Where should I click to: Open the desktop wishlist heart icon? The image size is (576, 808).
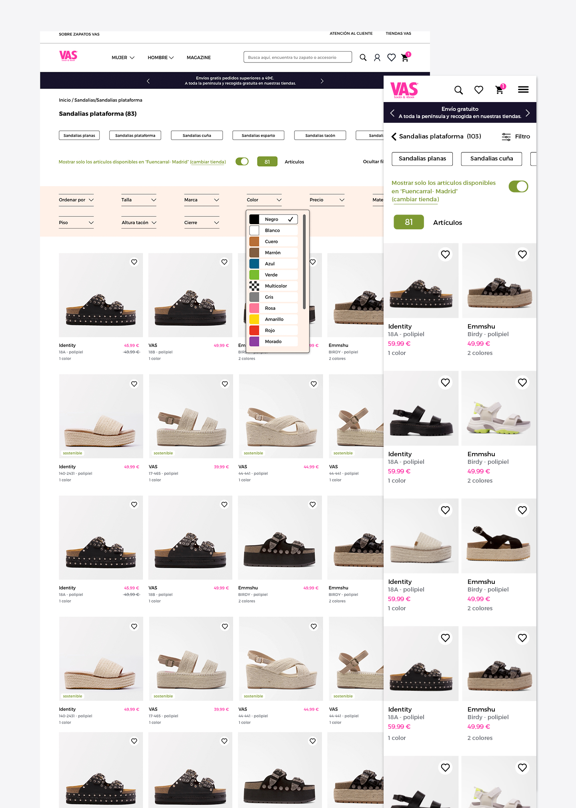(392, 58)
